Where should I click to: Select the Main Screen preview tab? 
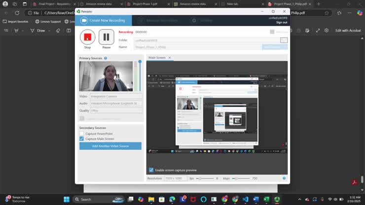(157, 58)
